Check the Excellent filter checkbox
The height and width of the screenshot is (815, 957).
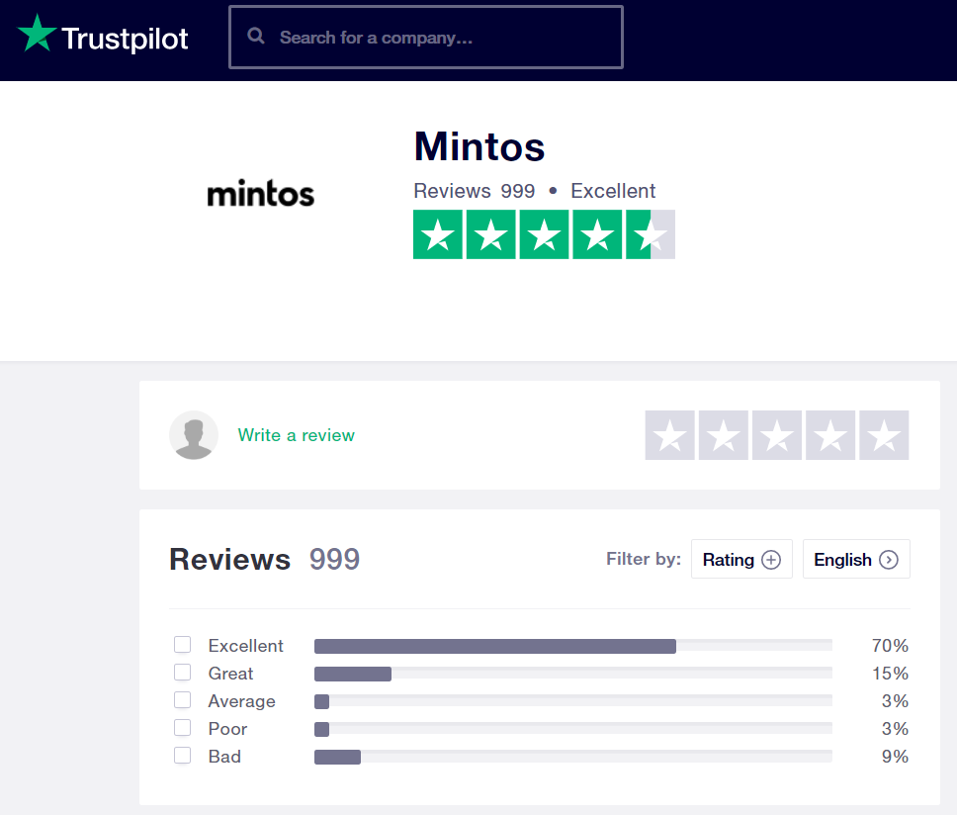point(183,645)
